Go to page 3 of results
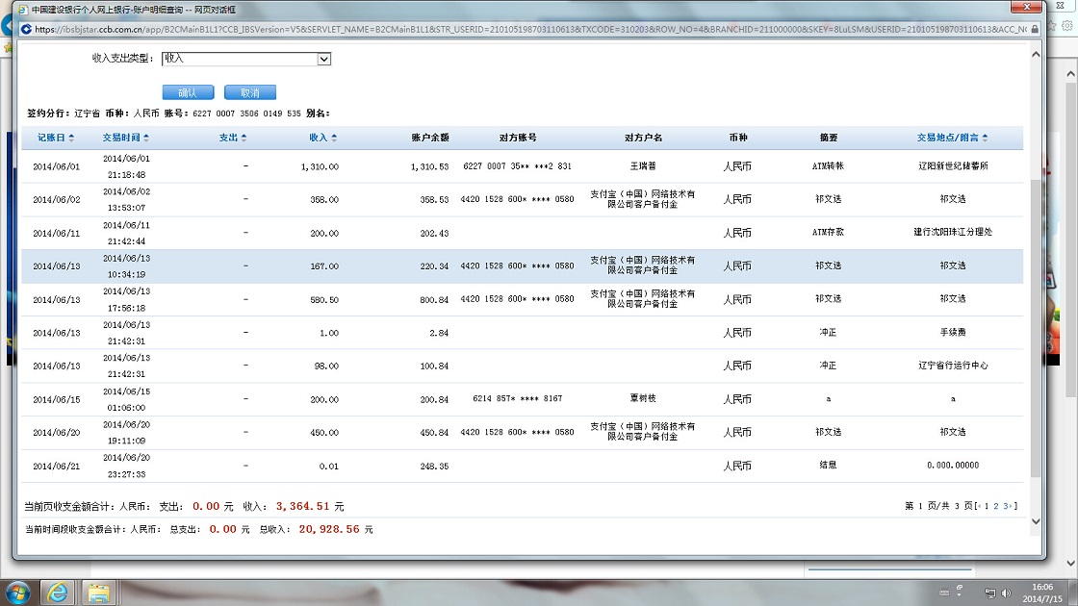The height and width of the screenshot is (606, 1078). 1005,506
